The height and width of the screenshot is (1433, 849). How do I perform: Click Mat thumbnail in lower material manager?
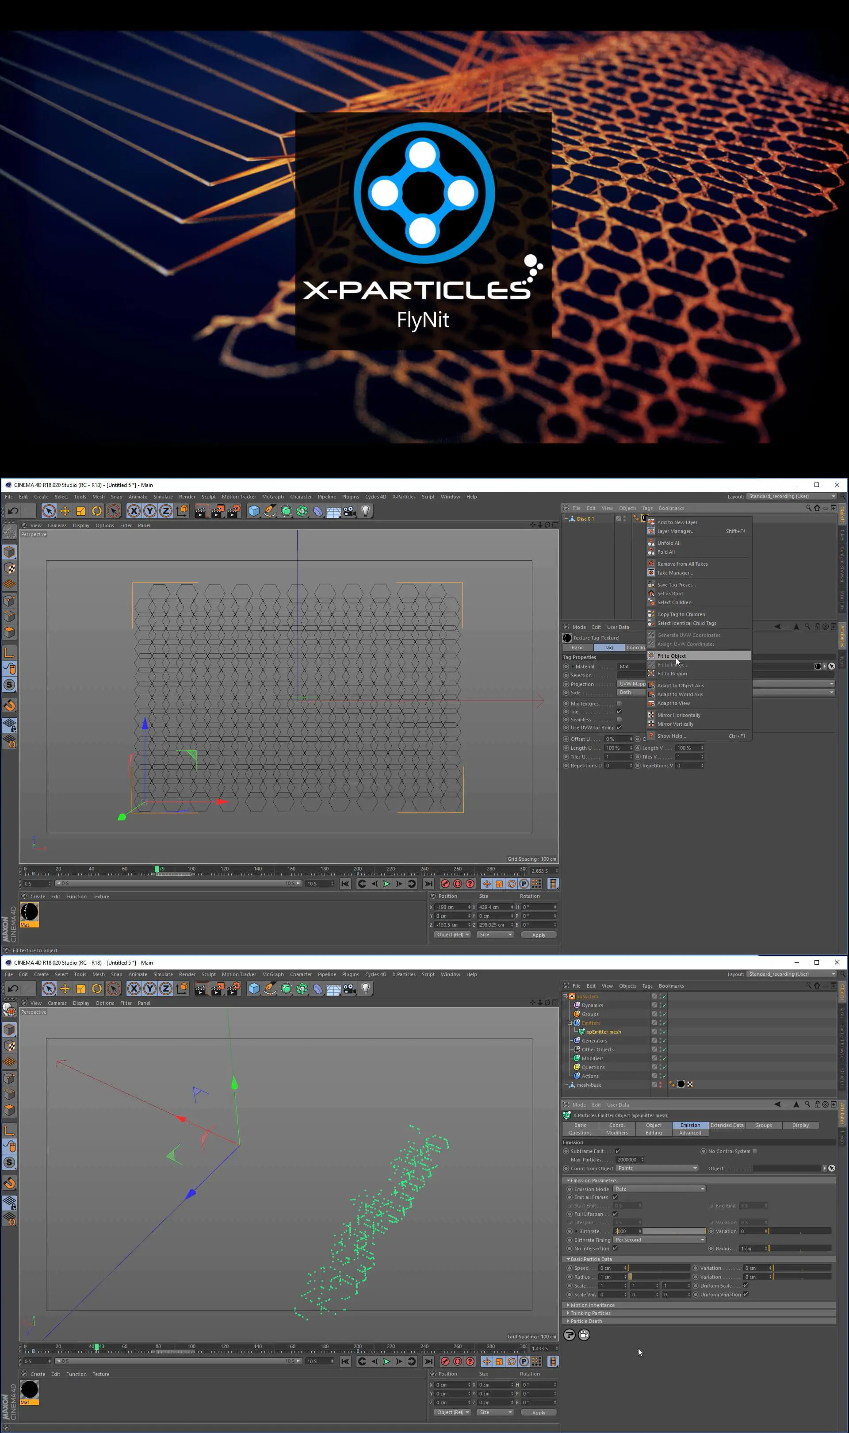29,1390
